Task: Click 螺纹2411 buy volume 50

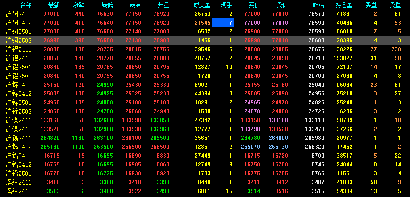Action: pyautogui.click(x=374, y=182)
